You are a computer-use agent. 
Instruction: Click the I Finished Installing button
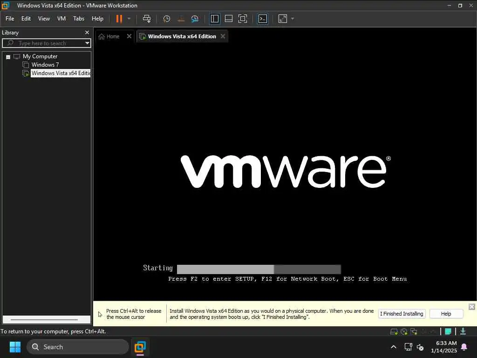pyautogui.click(x=402, y=314)
